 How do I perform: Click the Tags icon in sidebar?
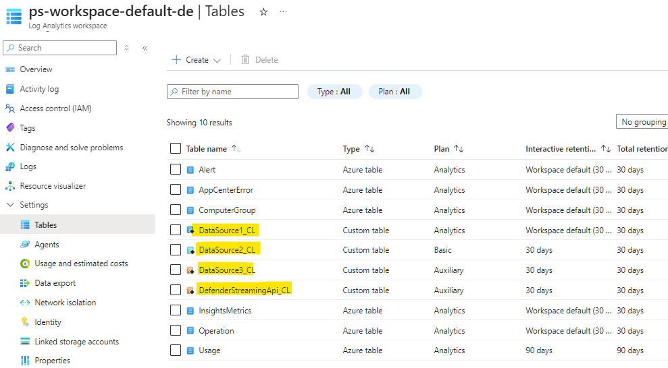click(x=10, y=127)
